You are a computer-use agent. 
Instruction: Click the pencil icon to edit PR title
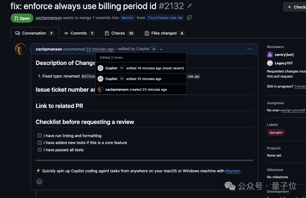coord(190,6)
